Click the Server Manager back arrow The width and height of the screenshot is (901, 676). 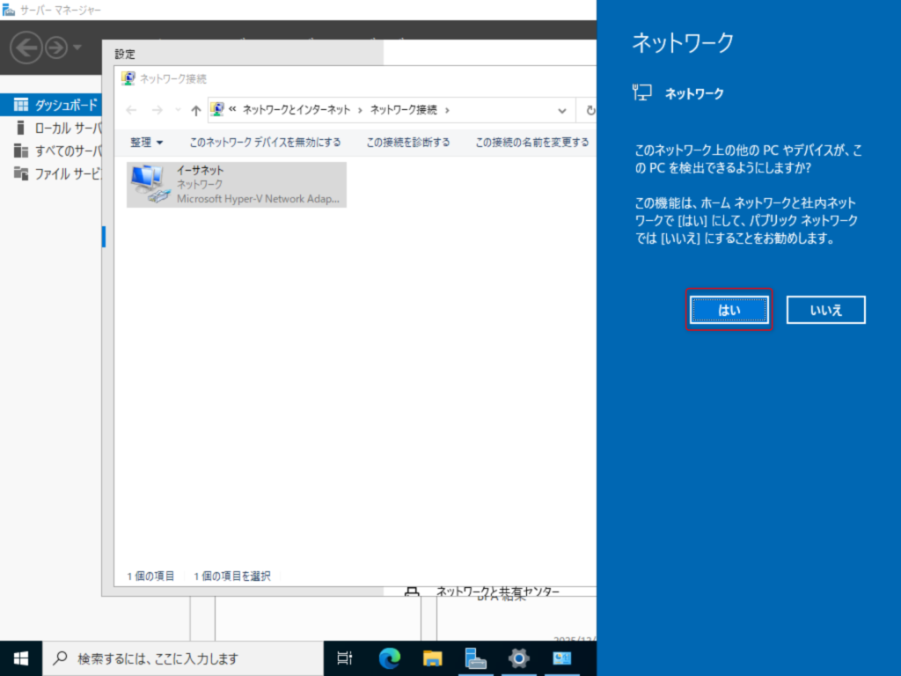tap(26, 47)
